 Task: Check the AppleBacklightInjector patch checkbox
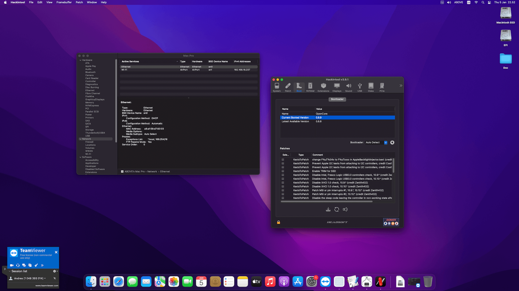283,160
